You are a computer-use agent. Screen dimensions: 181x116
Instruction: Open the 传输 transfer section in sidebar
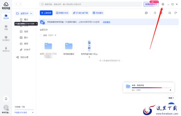click(x=6, y=27)
